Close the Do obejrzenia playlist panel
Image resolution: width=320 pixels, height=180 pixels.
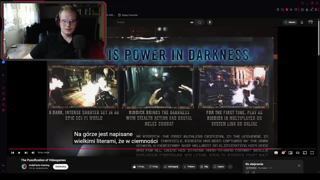(299, 166)
